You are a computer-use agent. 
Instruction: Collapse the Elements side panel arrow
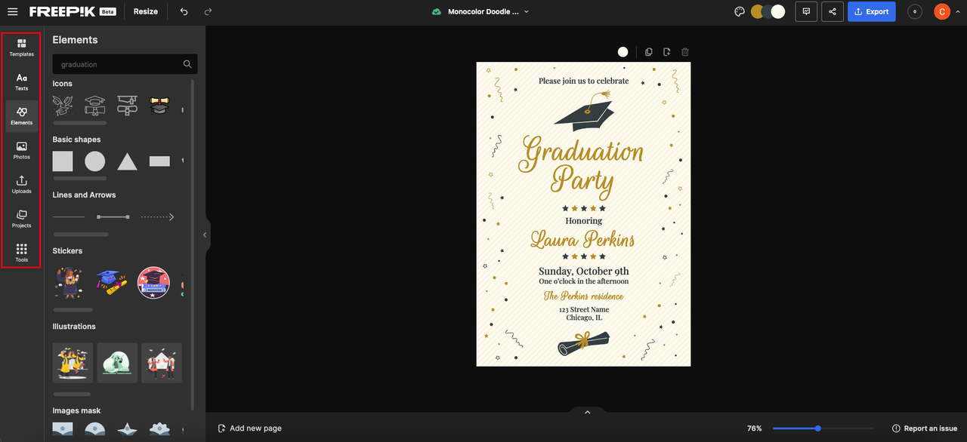pos(205,235)
